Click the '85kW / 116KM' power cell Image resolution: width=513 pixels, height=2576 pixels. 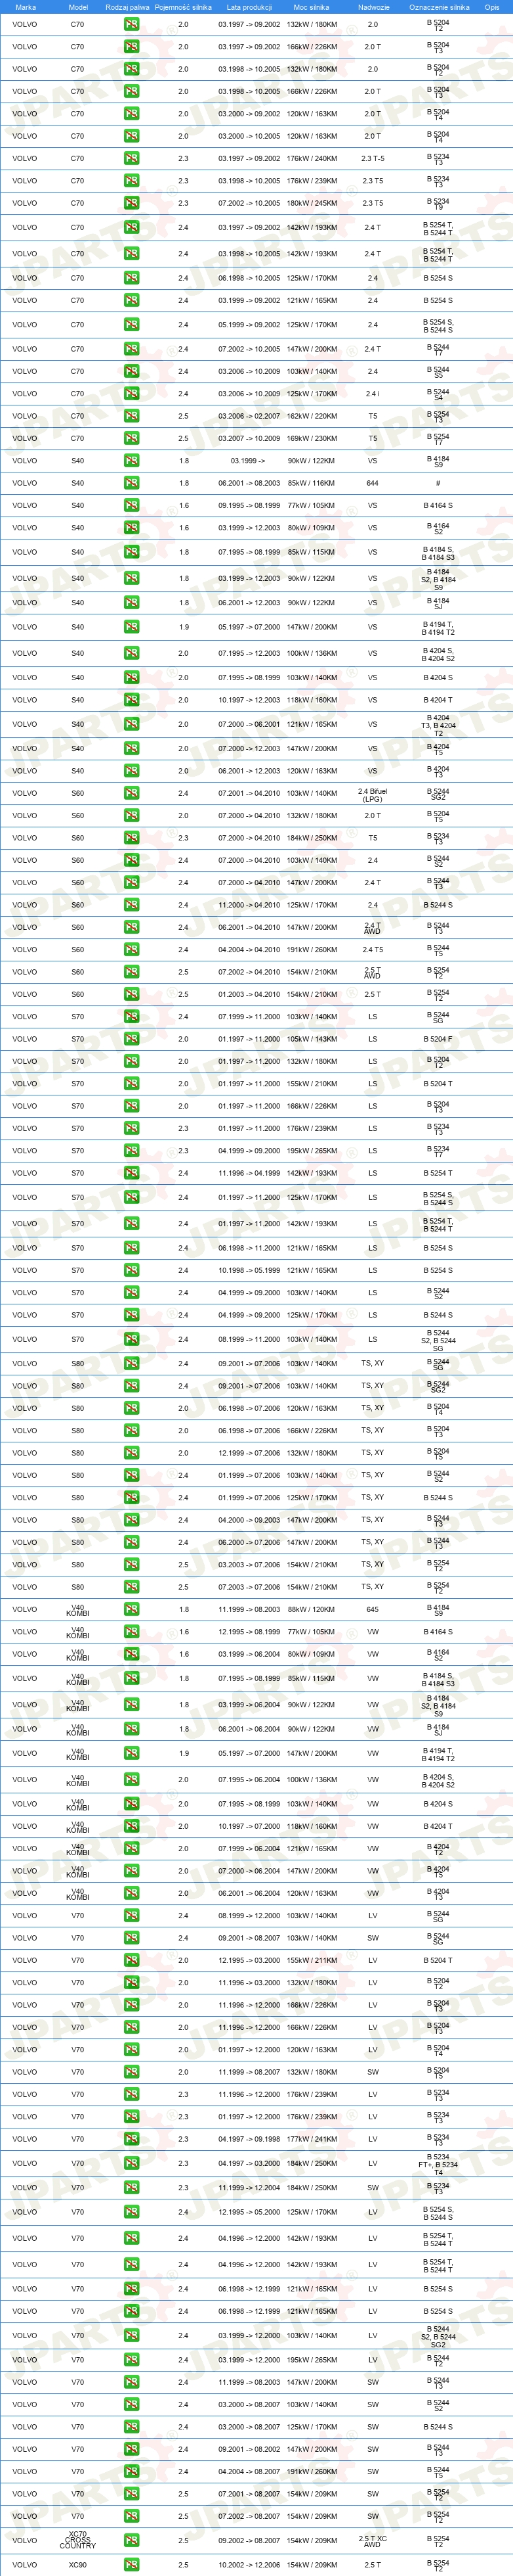click(x=312, y=483)
